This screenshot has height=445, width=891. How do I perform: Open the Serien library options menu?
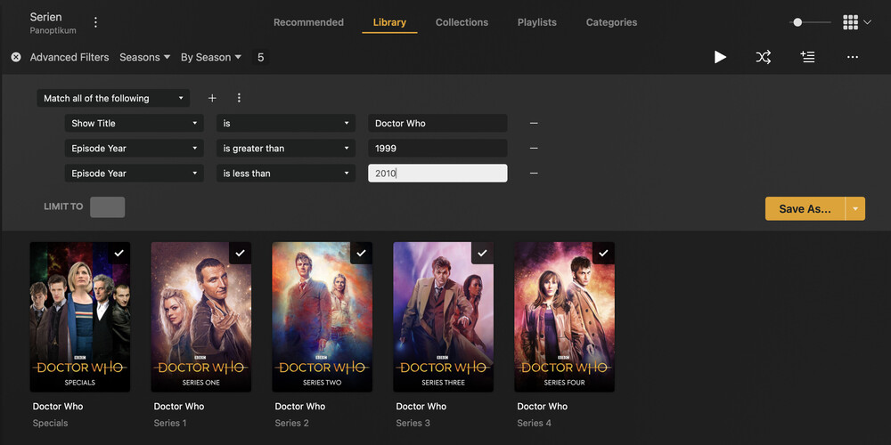pyautogui.click(x=95, y=22)
